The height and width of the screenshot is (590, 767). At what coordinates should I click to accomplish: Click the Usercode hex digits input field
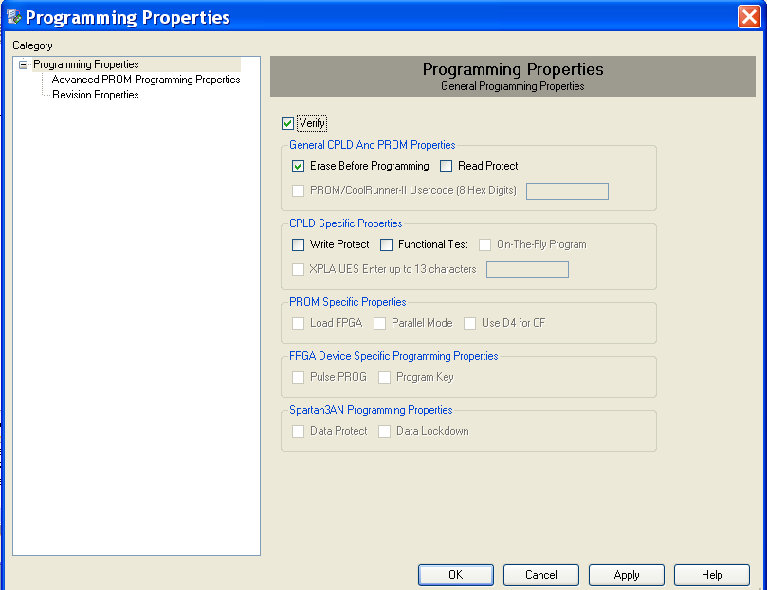click(567, 191)
